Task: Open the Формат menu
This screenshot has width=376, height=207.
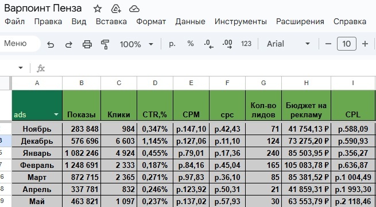Action: tap(151, 22)
